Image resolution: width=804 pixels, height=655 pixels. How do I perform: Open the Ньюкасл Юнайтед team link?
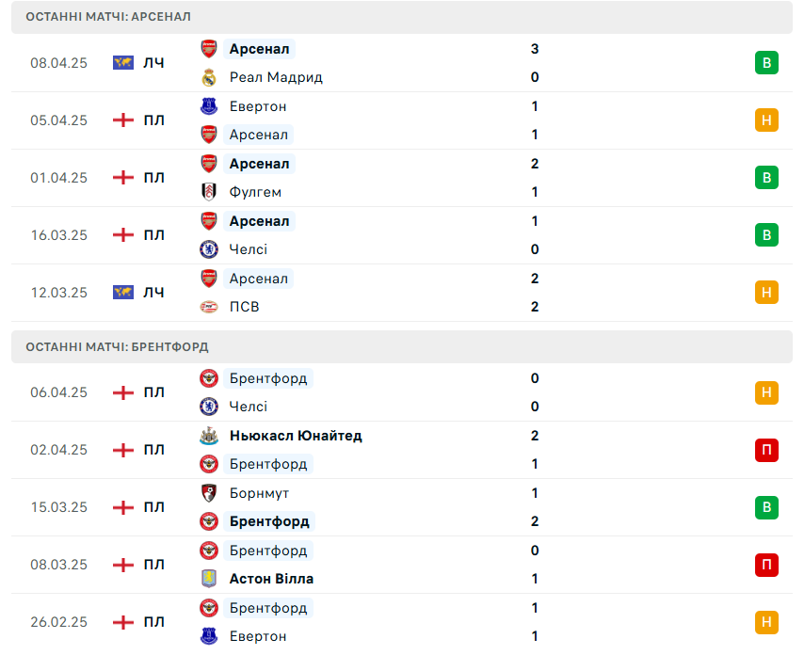296,436
